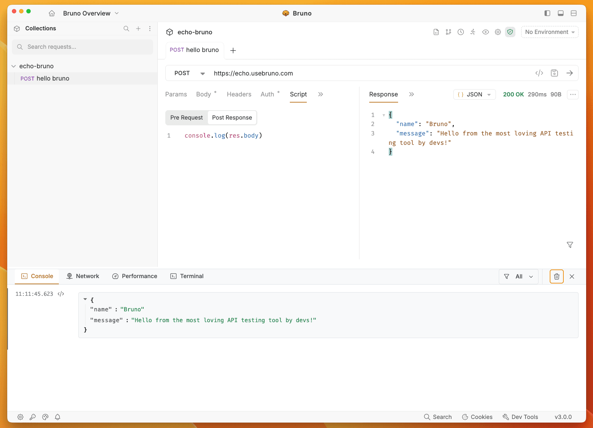Switch to the Network tab
593x428 pixels.
click(83, 276)
